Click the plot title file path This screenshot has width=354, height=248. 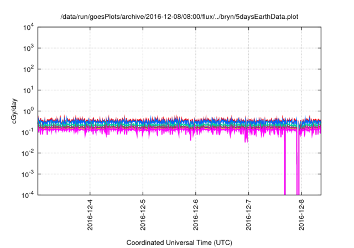click(179, 17)
